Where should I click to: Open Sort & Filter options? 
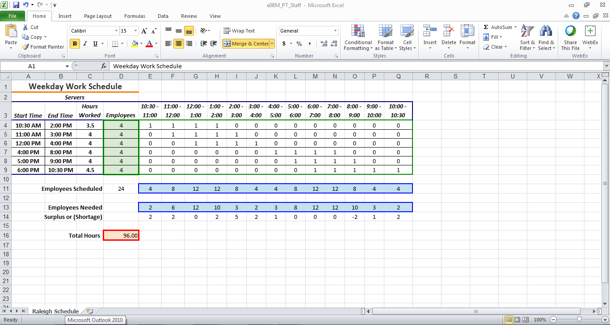point(527,37)
